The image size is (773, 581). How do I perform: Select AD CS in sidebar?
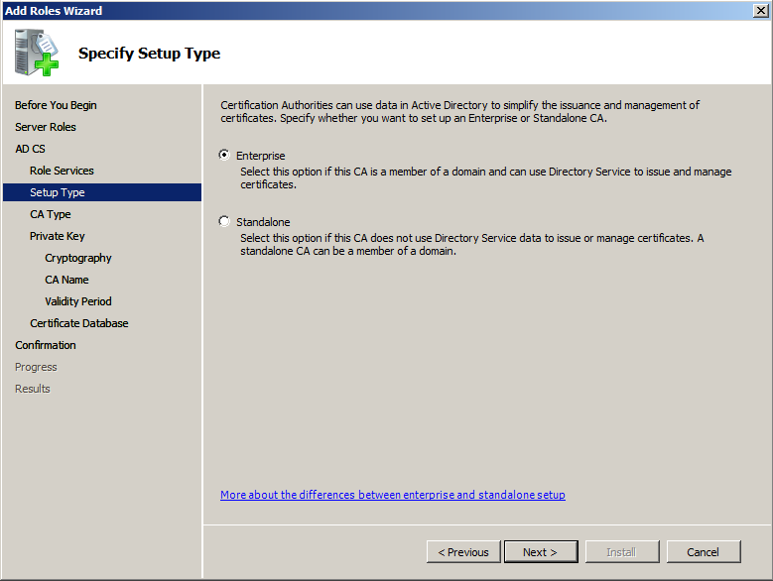pyautogui.click(x=30, y=149)
